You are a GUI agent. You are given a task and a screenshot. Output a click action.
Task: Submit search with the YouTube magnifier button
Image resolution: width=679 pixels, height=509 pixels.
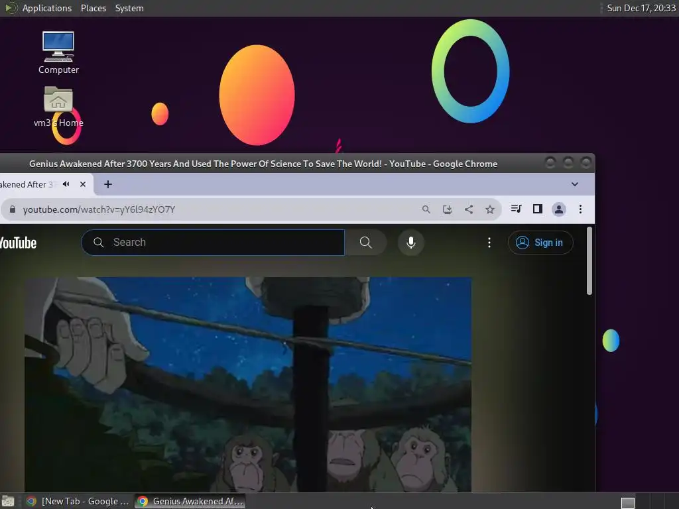(x=365, y=243)
